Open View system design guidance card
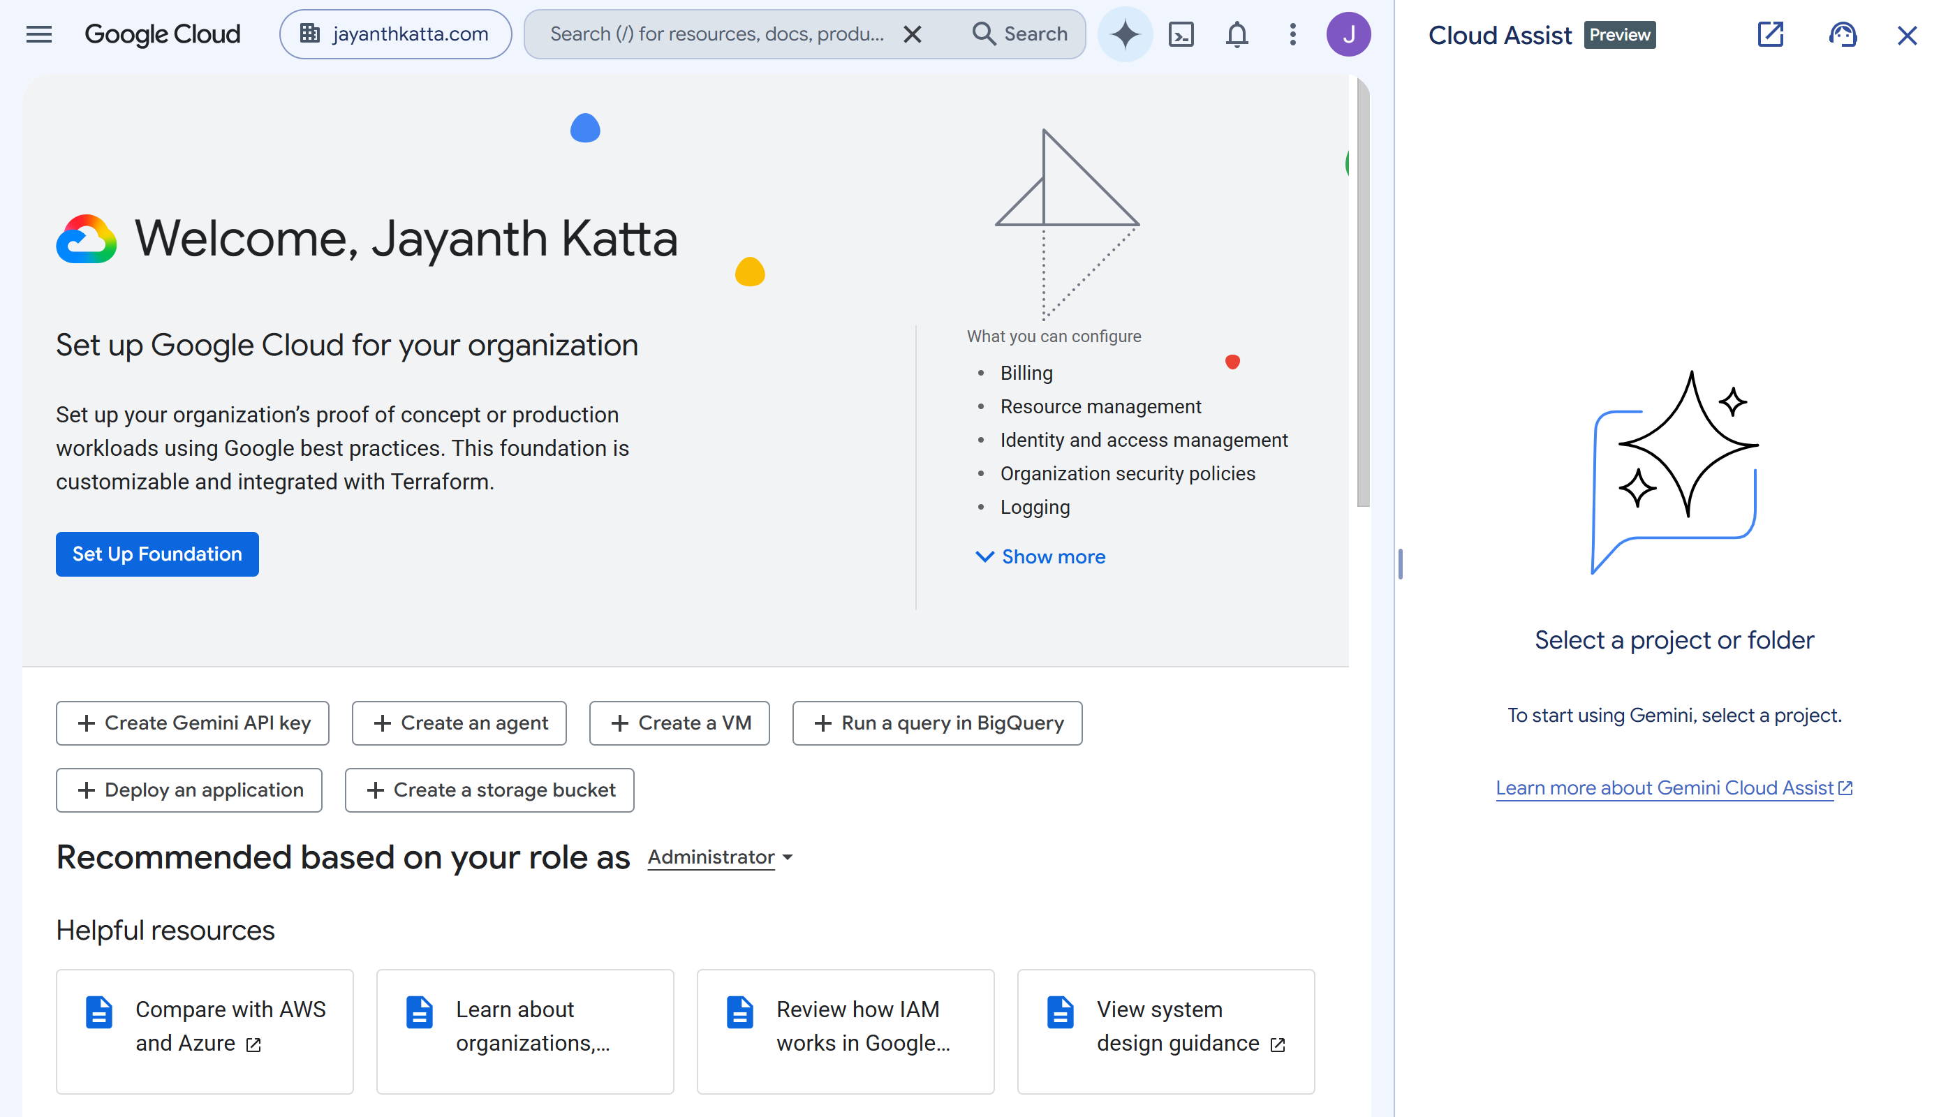The height and width of the screenshot is (1117, 1955). [1165, 1031]
